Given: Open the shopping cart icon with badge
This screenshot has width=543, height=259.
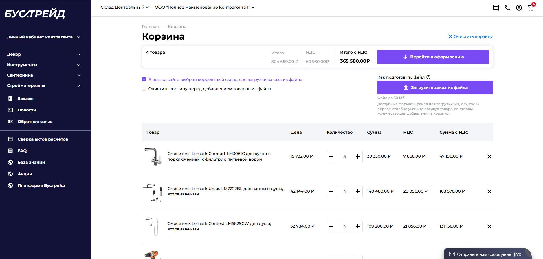Looking at the screenshot, I should click(x=531, y=7).
